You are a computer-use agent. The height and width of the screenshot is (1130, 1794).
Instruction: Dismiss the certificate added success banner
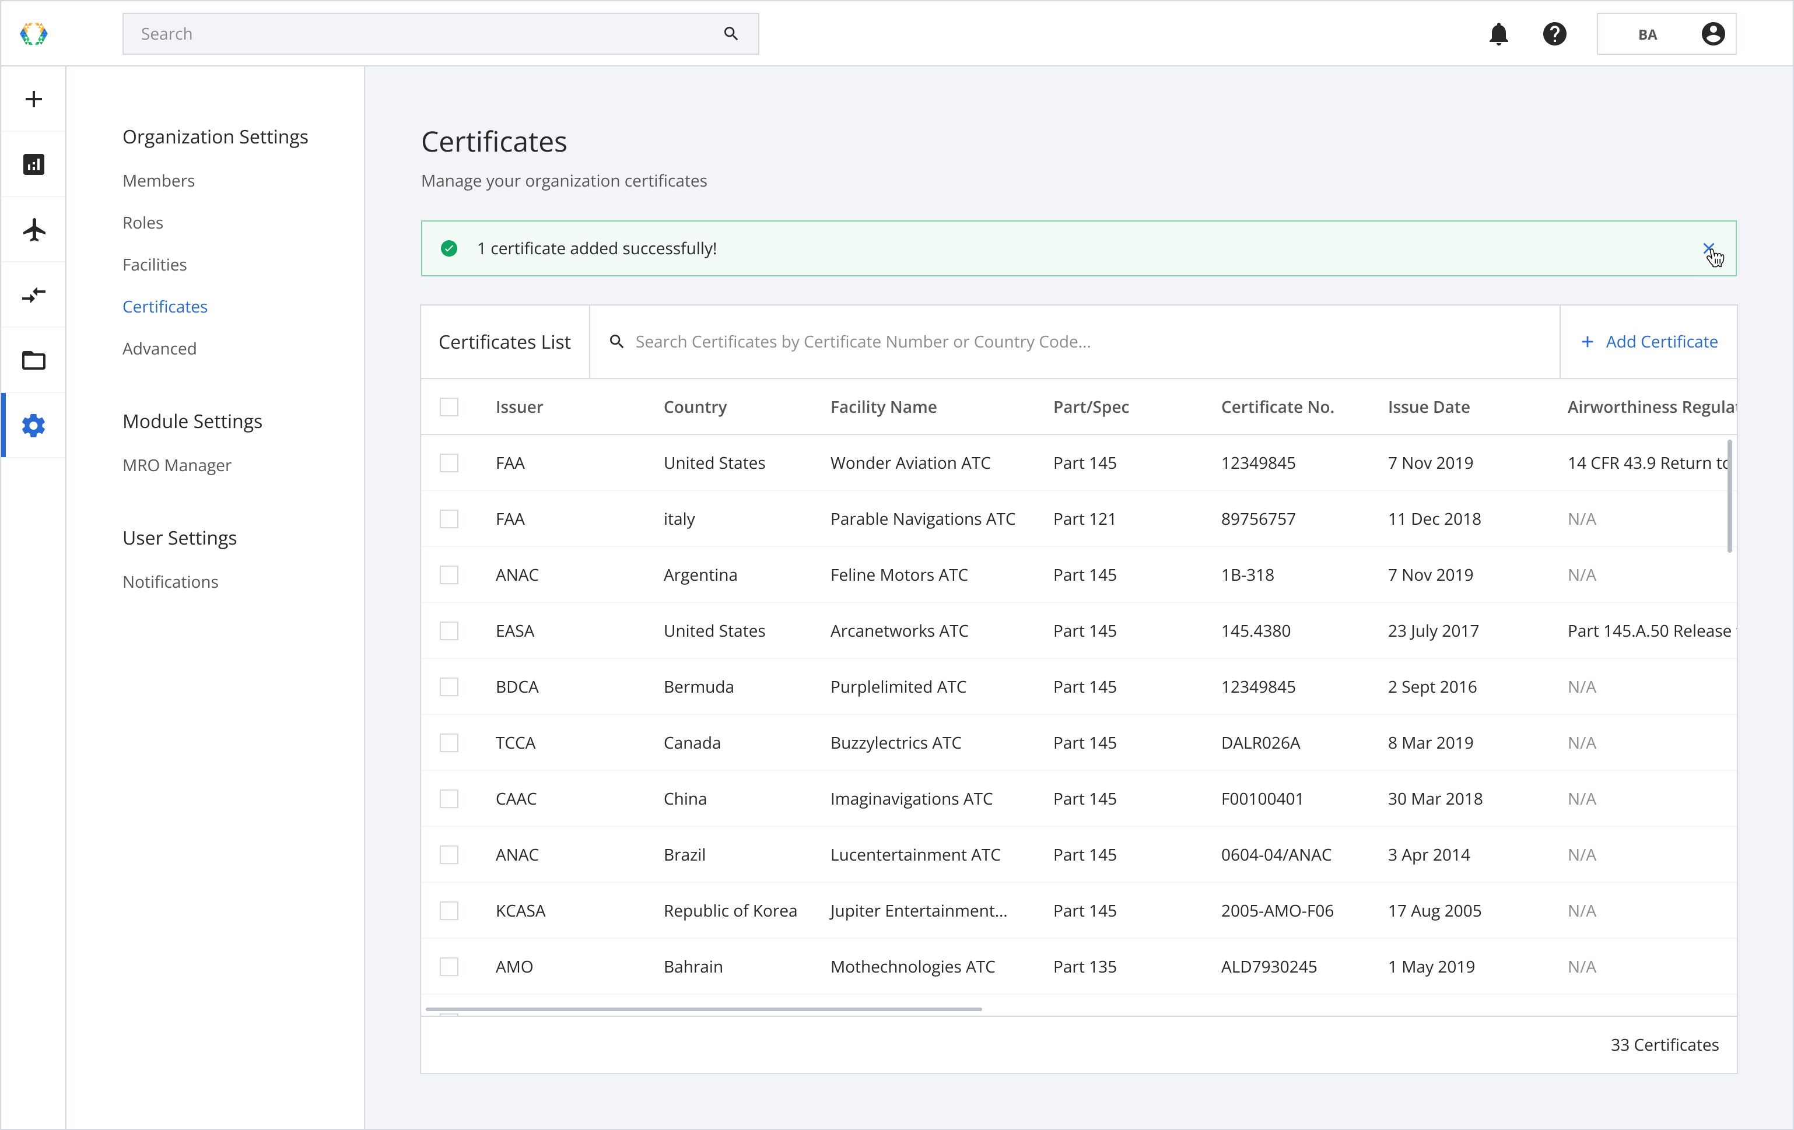(x=1708, y=248)
